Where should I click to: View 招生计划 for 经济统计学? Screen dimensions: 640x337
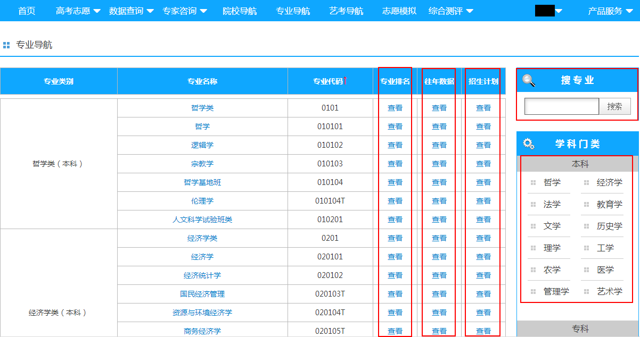click(483, 275)
